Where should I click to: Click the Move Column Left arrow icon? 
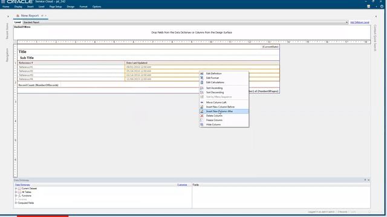202,102
